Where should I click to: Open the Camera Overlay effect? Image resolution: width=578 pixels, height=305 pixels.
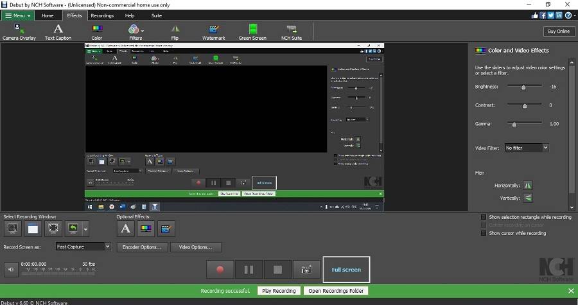(19, 31)
